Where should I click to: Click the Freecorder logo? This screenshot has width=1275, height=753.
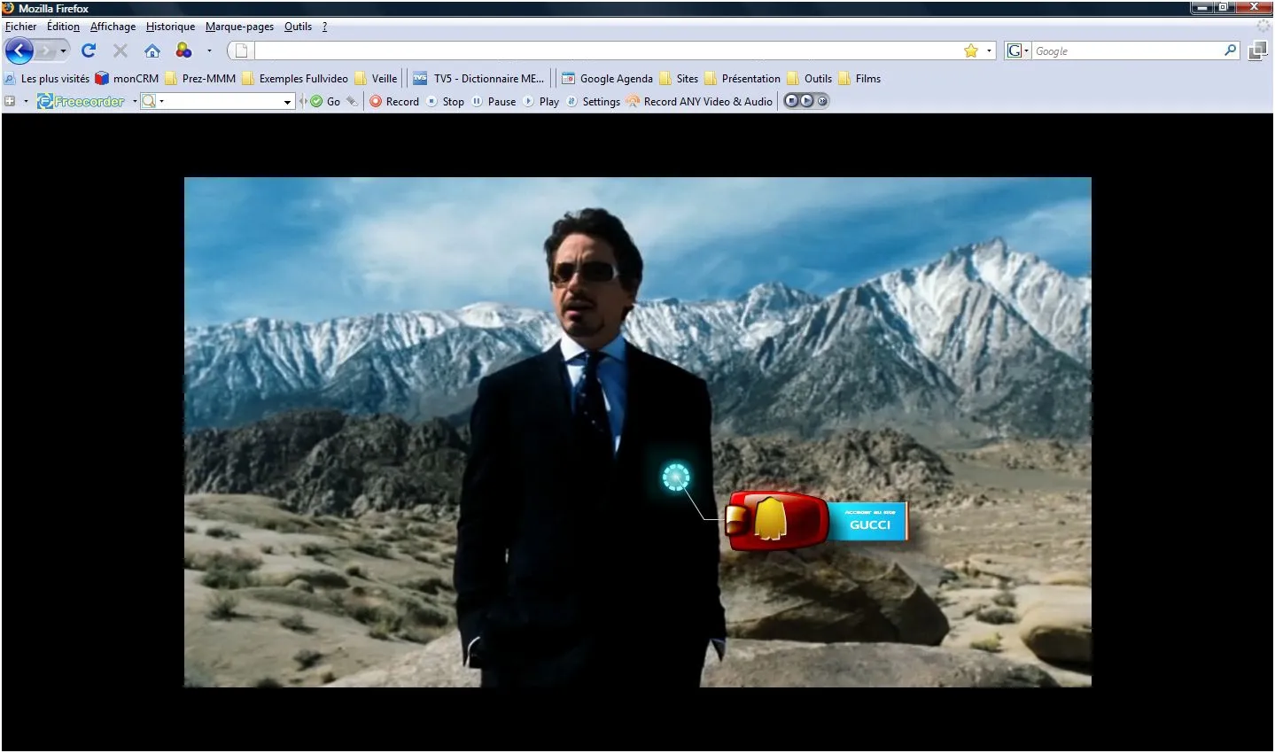[82, 102]
